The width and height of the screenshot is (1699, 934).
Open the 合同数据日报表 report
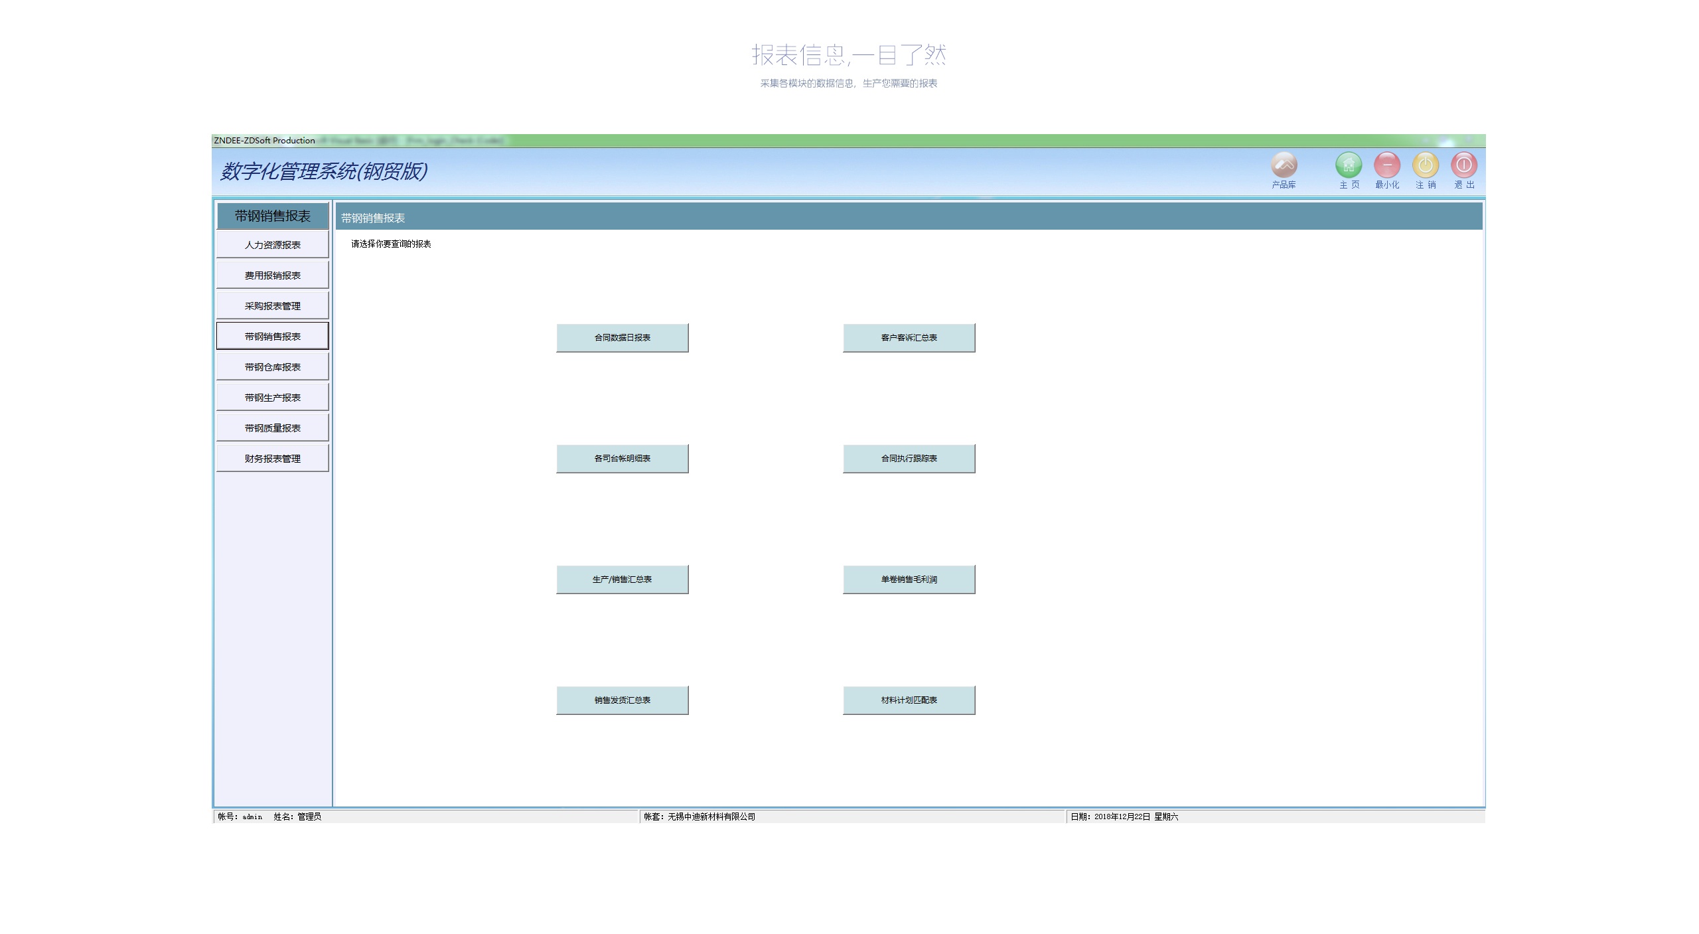(x=623, y=338)
